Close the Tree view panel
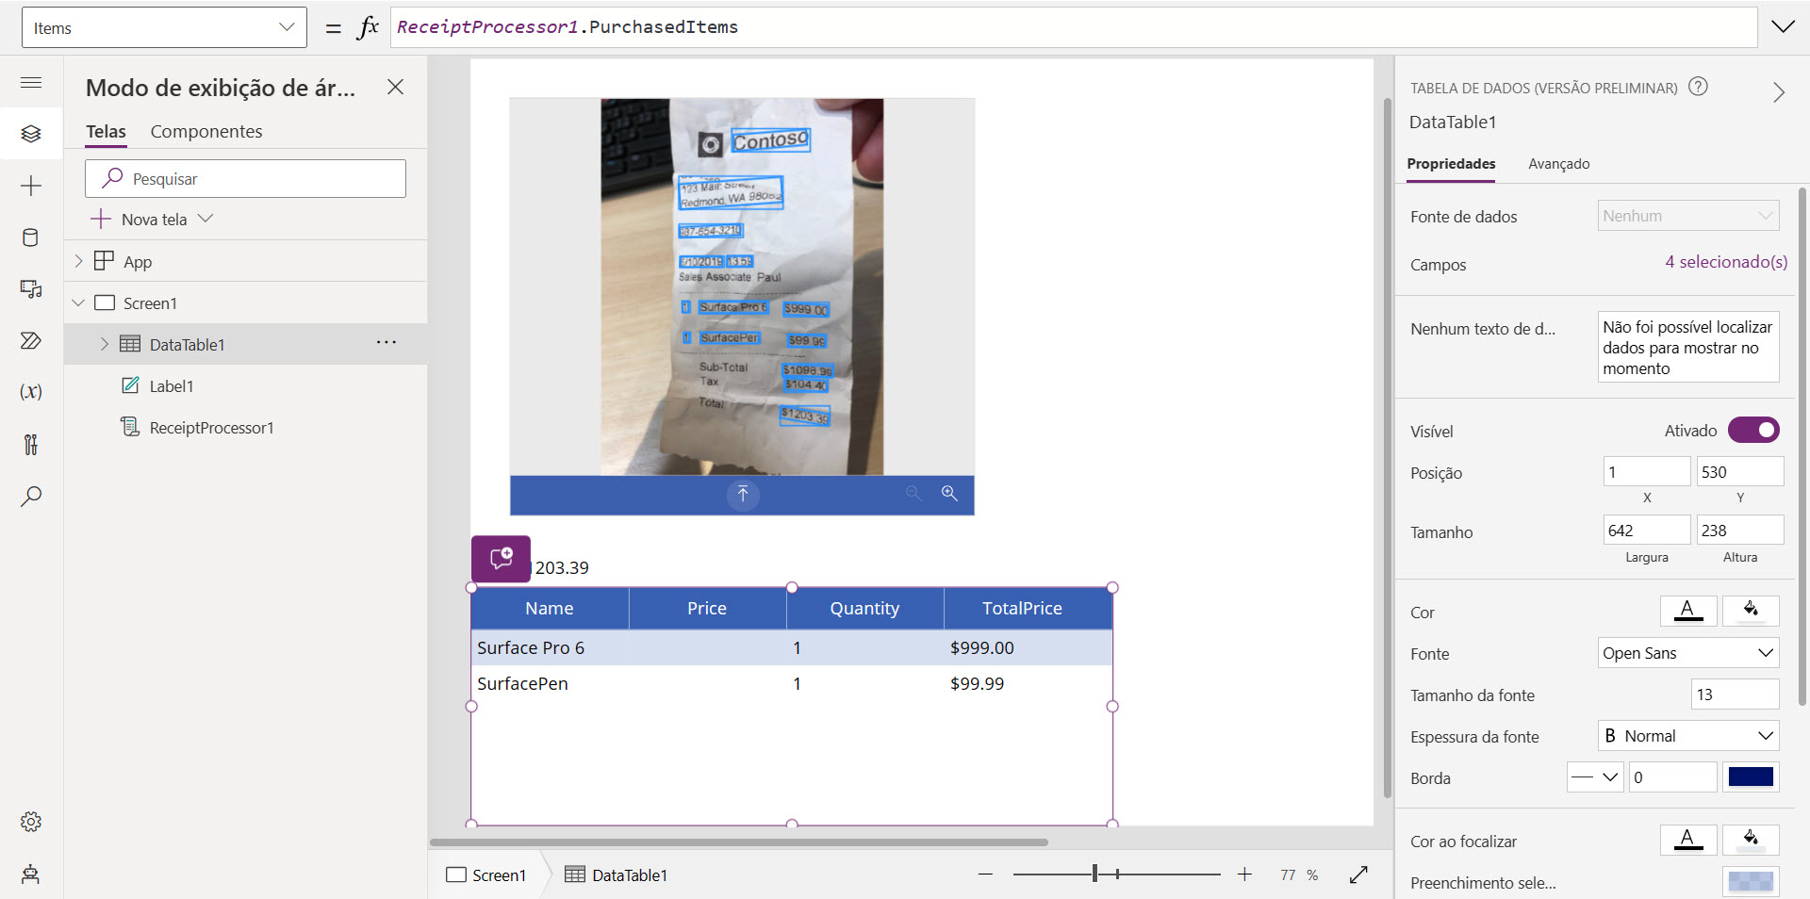Viewport: 1810px width, 899px height. click(x=395, y=87)
